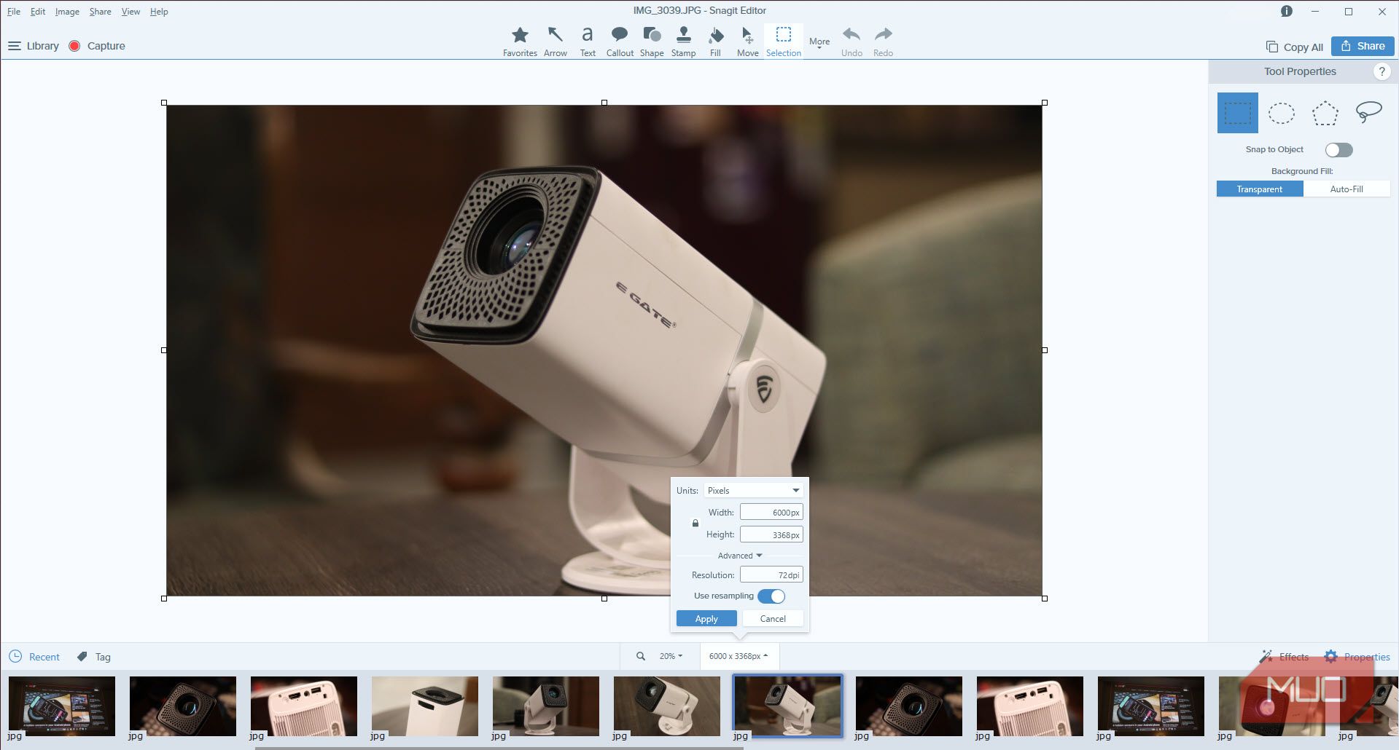
Task: Select the Move tool
Action: point(747,42)
